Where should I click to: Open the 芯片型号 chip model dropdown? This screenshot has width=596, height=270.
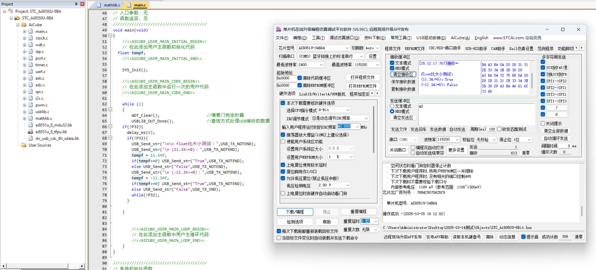[347, 48]
